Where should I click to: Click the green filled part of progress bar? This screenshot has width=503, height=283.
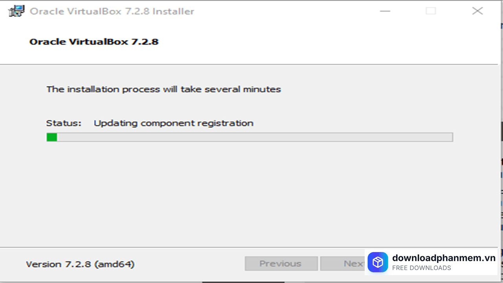click(x=52, y=137)
